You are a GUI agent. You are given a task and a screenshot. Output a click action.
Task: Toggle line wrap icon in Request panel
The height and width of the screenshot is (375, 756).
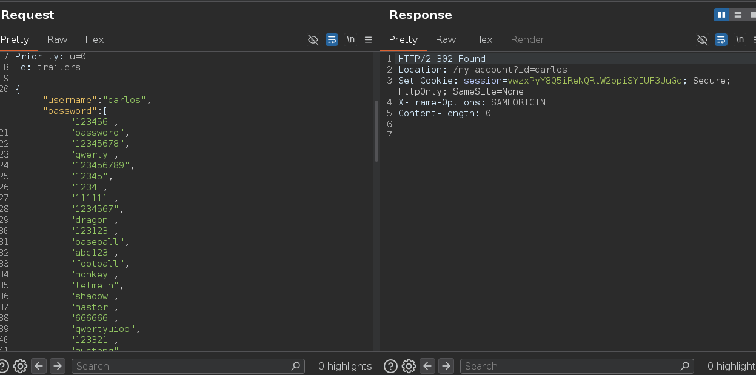point(332,39)
